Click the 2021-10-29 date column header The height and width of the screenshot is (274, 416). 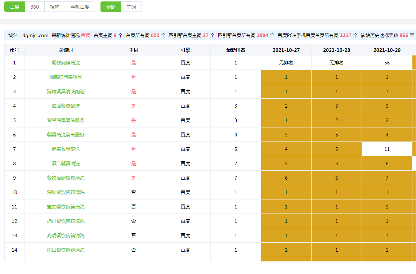click(x=387, y=50)
